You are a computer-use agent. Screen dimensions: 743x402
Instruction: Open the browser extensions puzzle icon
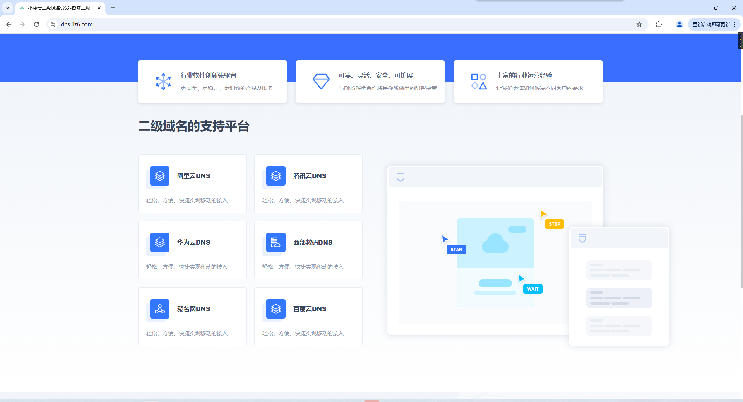coord(659,24)
